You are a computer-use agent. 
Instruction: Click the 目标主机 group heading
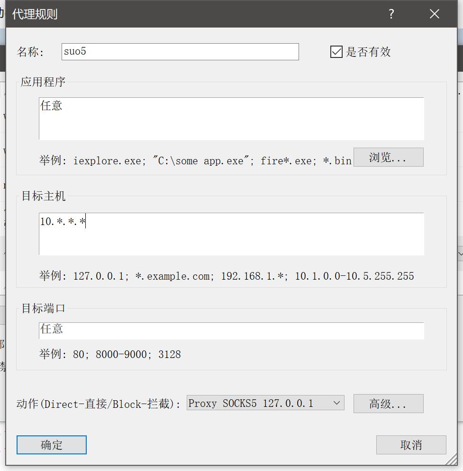click(x=44, y=196)
